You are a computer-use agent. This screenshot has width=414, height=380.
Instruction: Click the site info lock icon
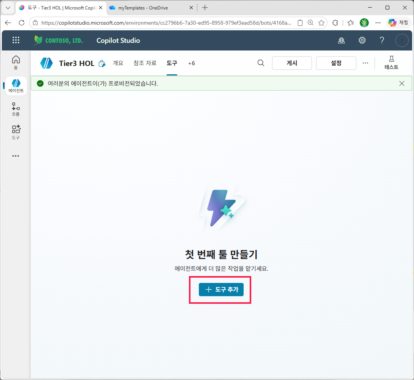pyautogui.click(x=35, y=23)
